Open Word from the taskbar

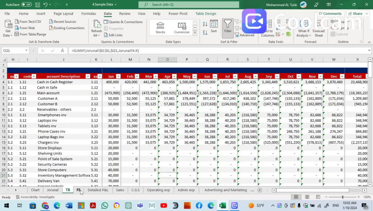point(69,205)
